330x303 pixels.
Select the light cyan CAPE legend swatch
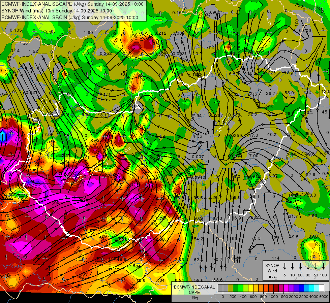point(316,288)
